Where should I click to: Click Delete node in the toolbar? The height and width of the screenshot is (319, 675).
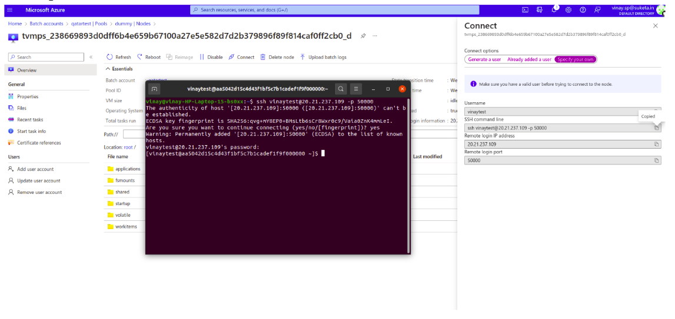(277, 57)
